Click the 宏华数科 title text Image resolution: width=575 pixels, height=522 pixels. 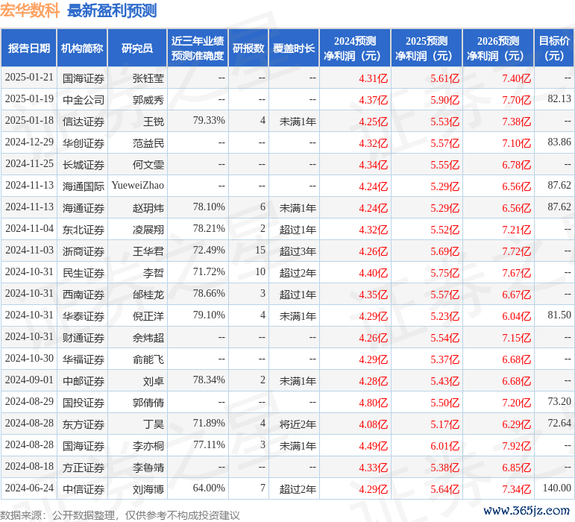point(30,10)
